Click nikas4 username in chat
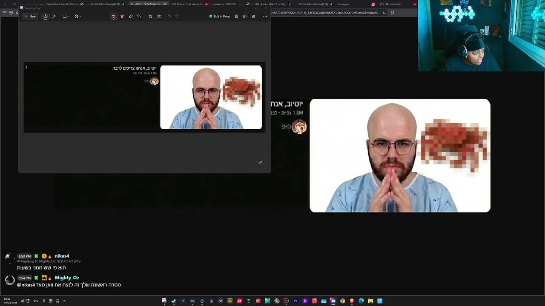The height and width of the screenshot is (306, 545). tap(62, 256)
